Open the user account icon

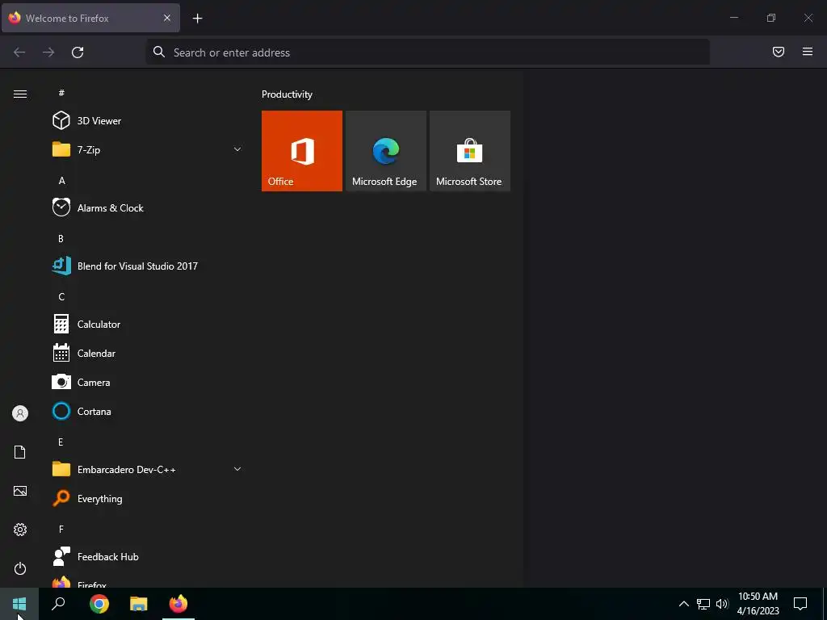(20, 413)
